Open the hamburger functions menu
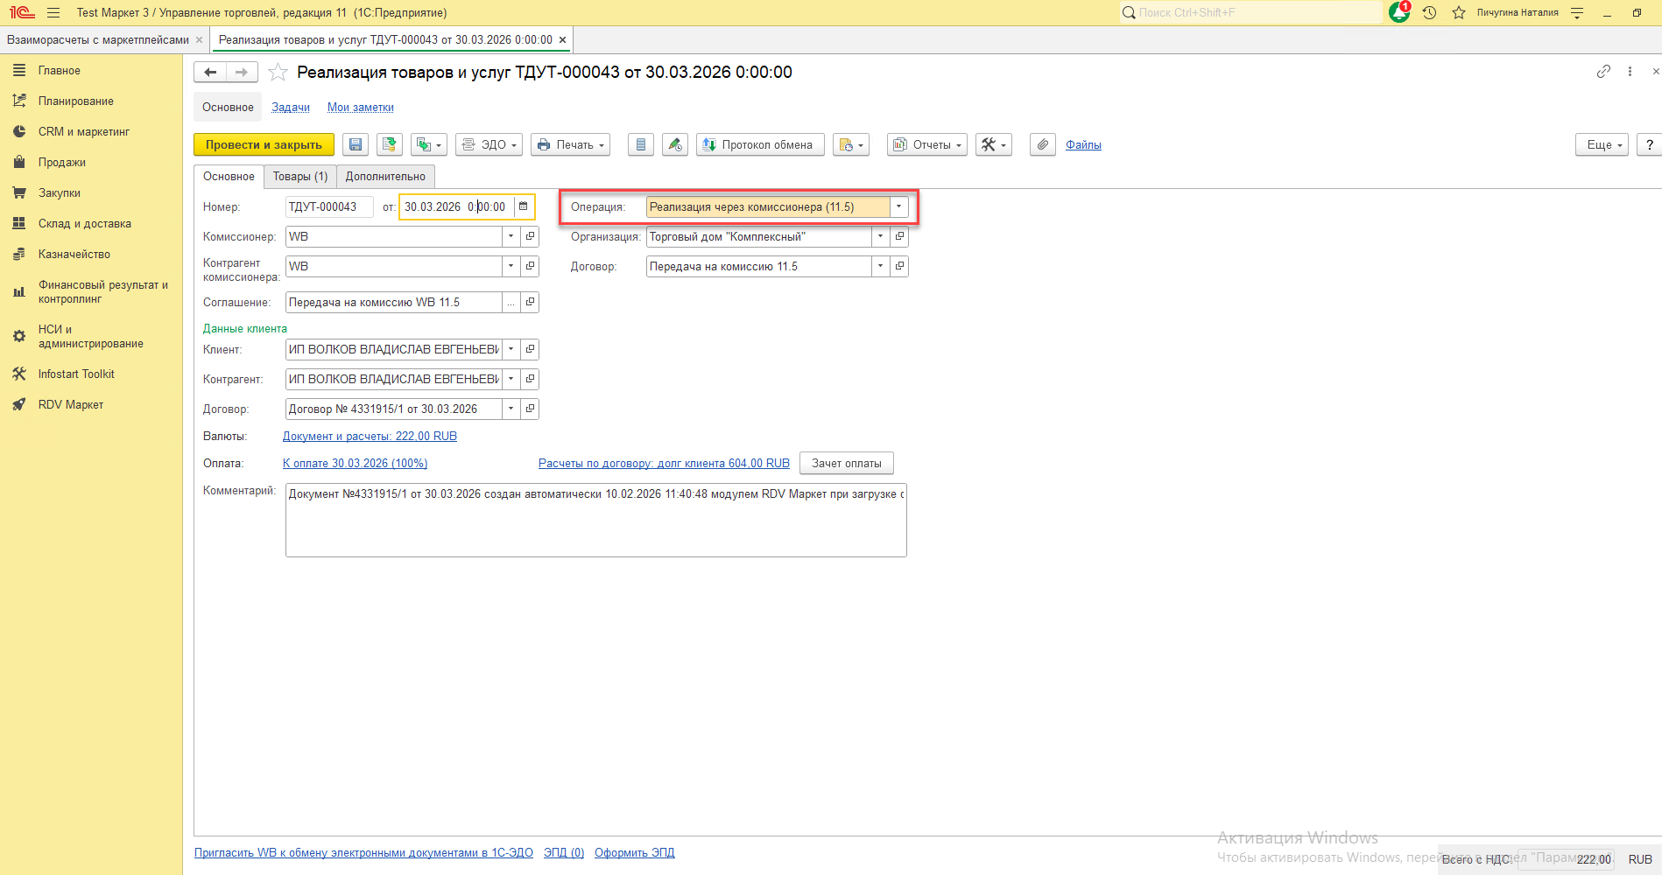Viewport: 1662px width, 875px height. point(53,13)
